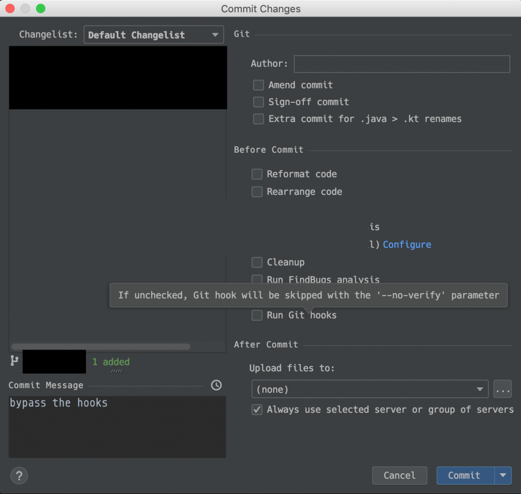Open the Configure link
The width and height of the screenshot is (521, 494).
pyautogui.click(x=407, y=245)
